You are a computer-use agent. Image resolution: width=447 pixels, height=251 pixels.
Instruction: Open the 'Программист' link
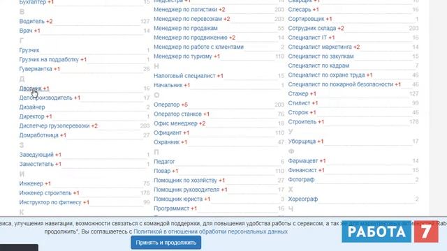(171, 208)
